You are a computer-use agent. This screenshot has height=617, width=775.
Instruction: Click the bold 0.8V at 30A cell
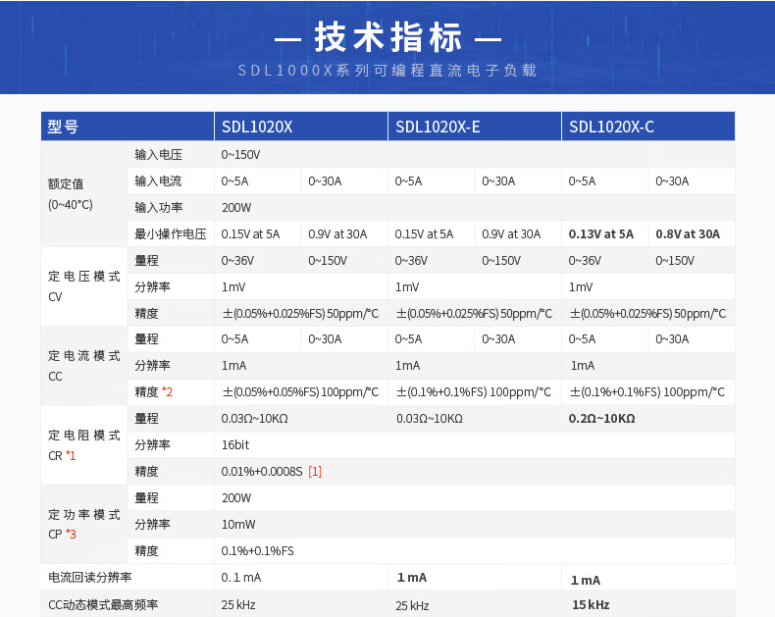coord(687,234)
